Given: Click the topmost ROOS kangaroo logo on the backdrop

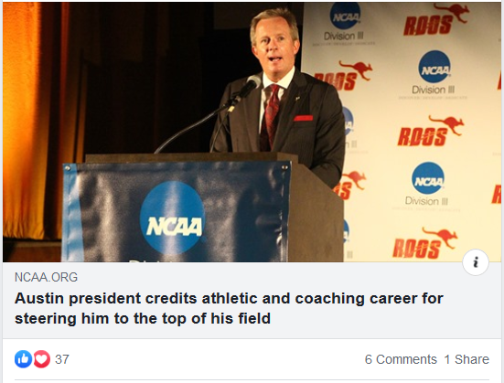Looking at the screenshot, I should (436, 19).
